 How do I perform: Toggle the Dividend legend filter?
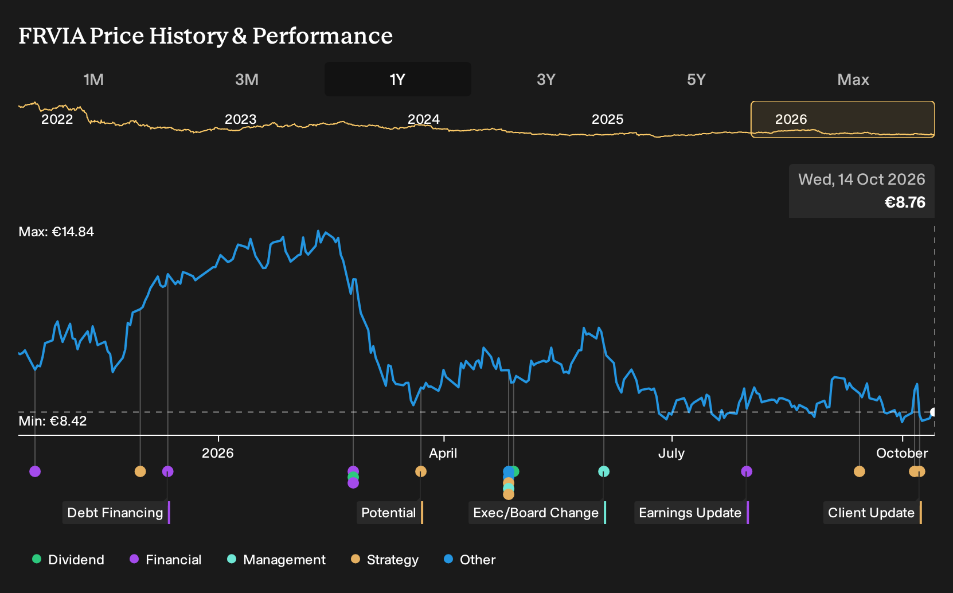pyautogui.click(x=68, y=560)
